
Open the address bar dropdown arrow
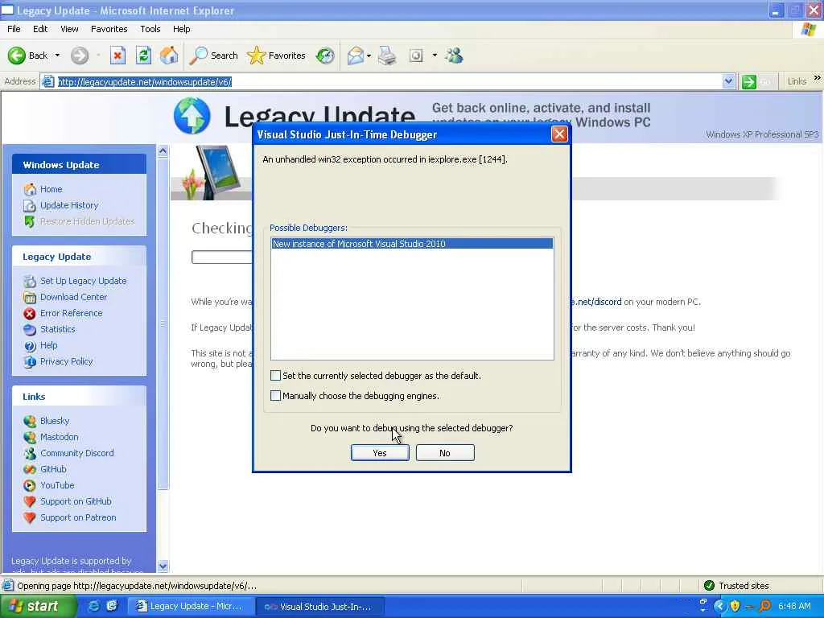tap(728, 81)
